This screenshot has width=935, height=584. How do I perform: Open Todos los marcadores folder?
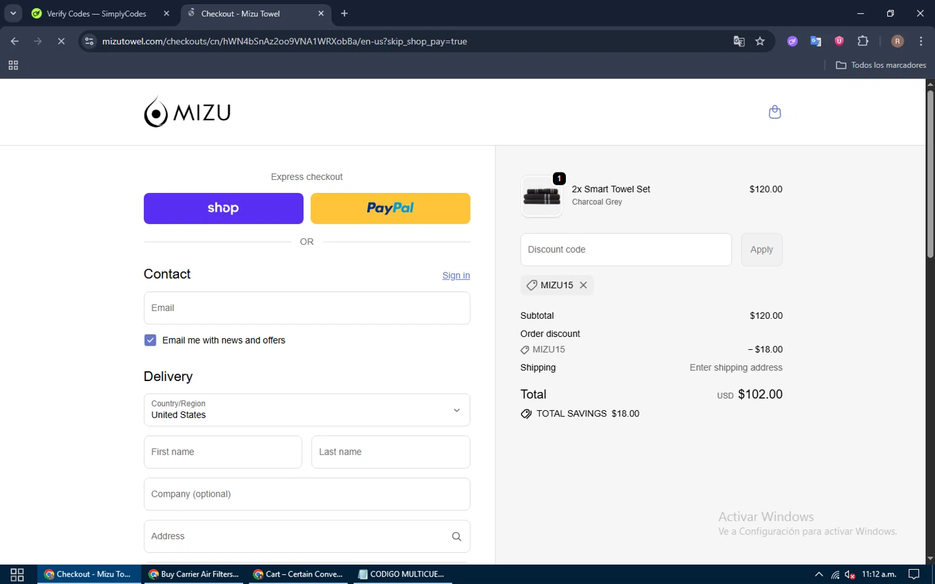[881, 65]
